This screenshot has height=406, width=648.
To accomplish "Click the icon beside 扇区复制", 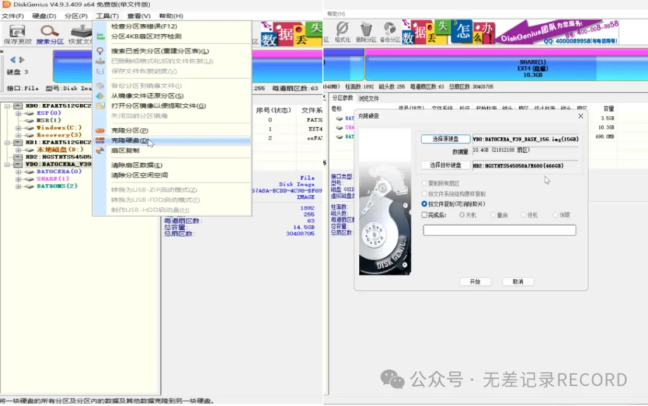I will tap(101, 151).
